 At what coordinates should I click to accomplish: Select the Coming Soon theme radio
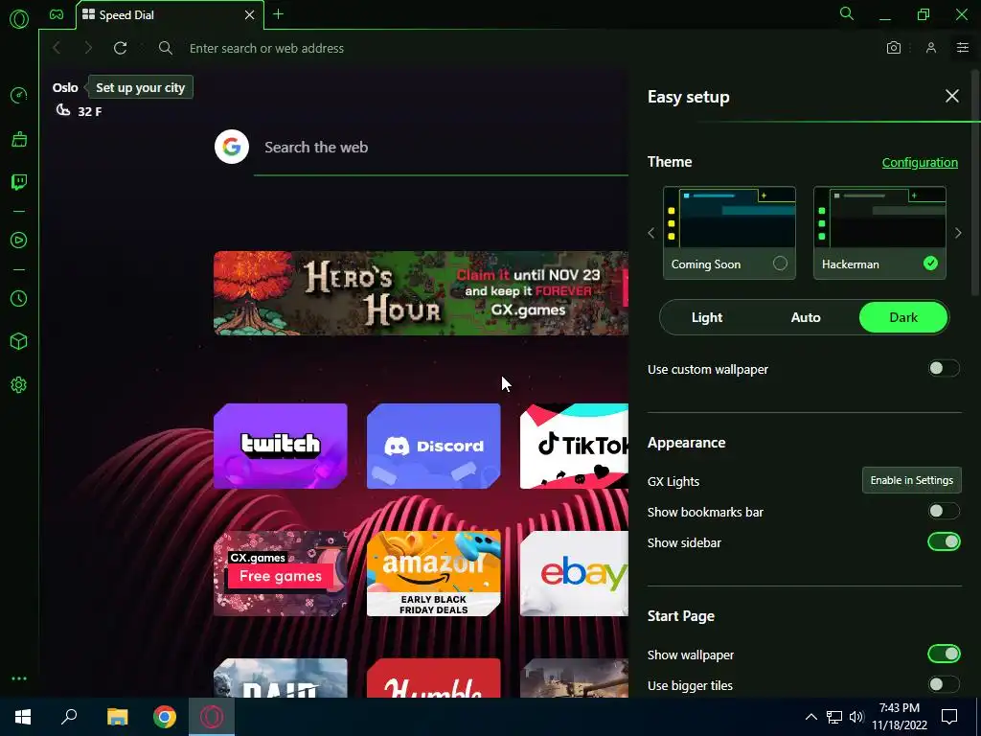tap(780, 264)
